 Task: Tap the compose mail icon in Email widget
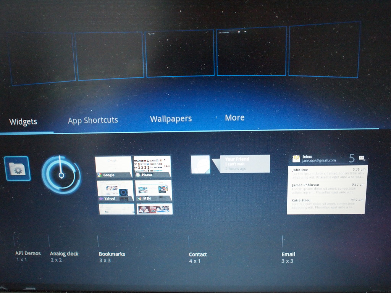tap(362, 158)
